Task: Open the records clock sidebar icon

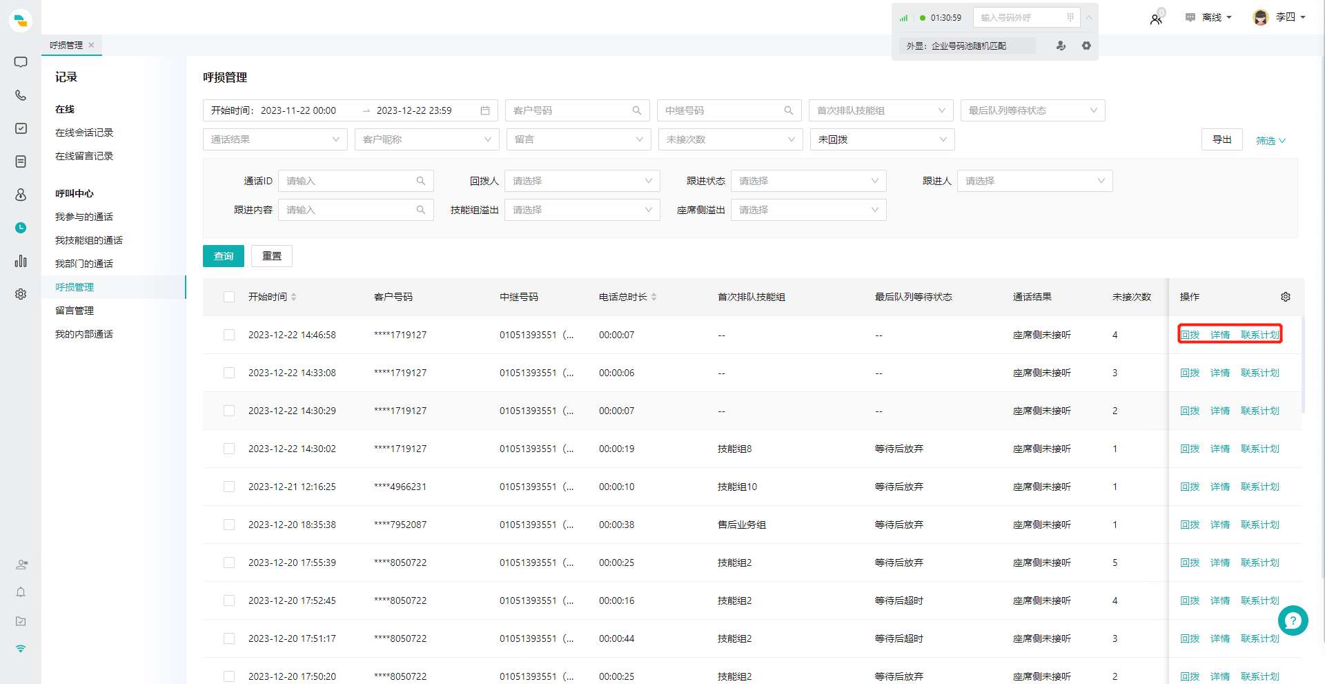Action: pyautogui.click(x=21, y=228)
